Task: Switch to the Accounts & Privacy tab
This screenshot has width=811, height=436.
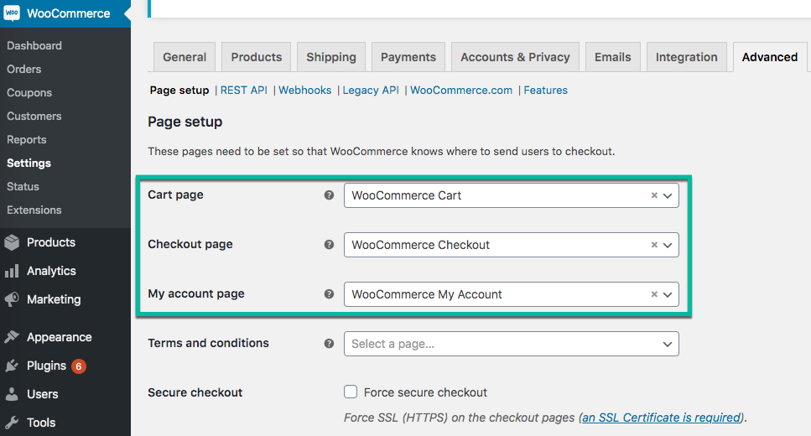Action: point(515,57)
